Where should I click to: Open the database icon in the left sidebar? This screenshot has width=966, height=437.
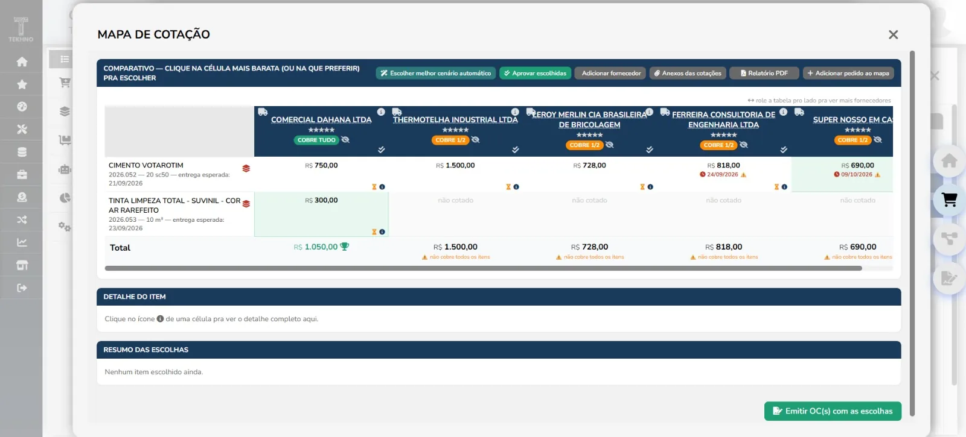[22, 152]
